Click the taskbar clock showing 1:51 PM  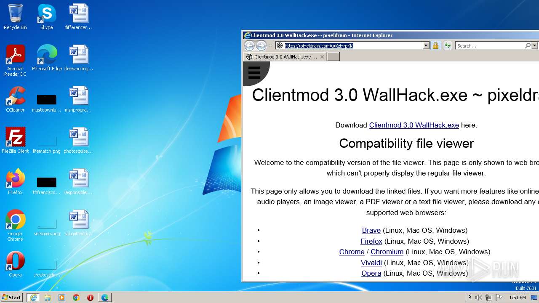(517, 298)
